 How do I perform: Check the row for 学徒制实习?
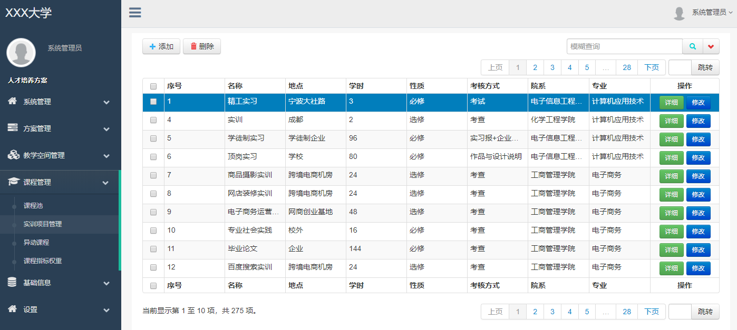153,138
